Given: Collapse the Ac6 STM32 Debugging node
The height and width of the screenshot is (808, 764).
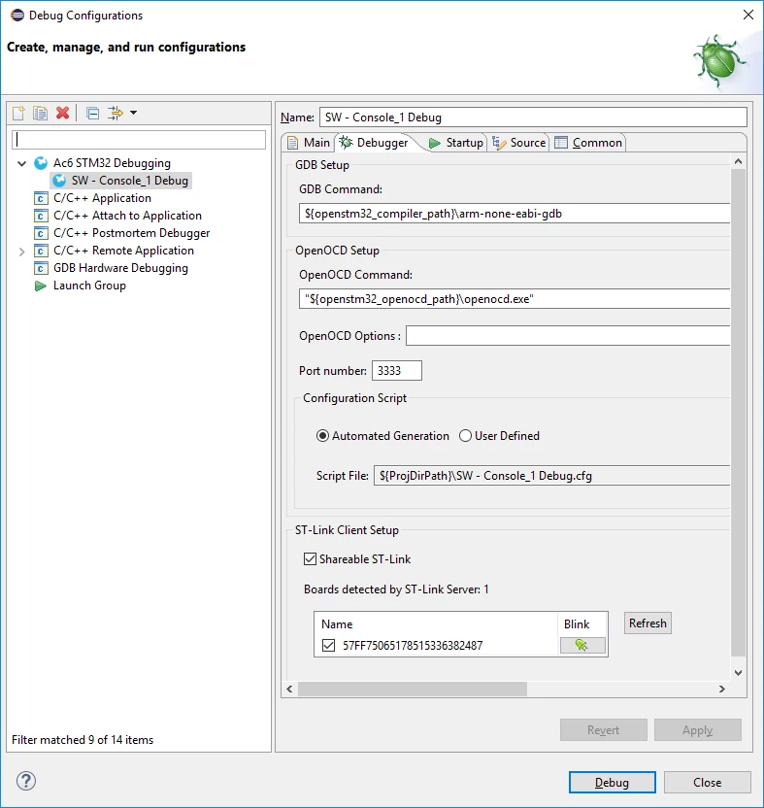Looking at the screenshot, I should click(x=21, y=164).
